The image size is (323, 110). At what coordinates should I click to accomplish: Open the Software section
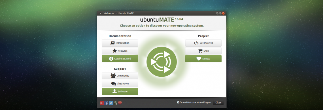pyautogui.click(x=120, y=91)
